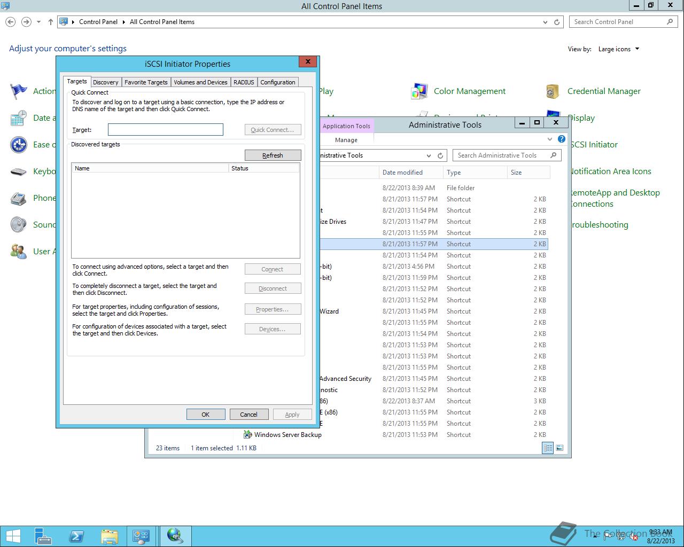
Task: Click the Control Panel forward arrow
Action: point(26,22)
